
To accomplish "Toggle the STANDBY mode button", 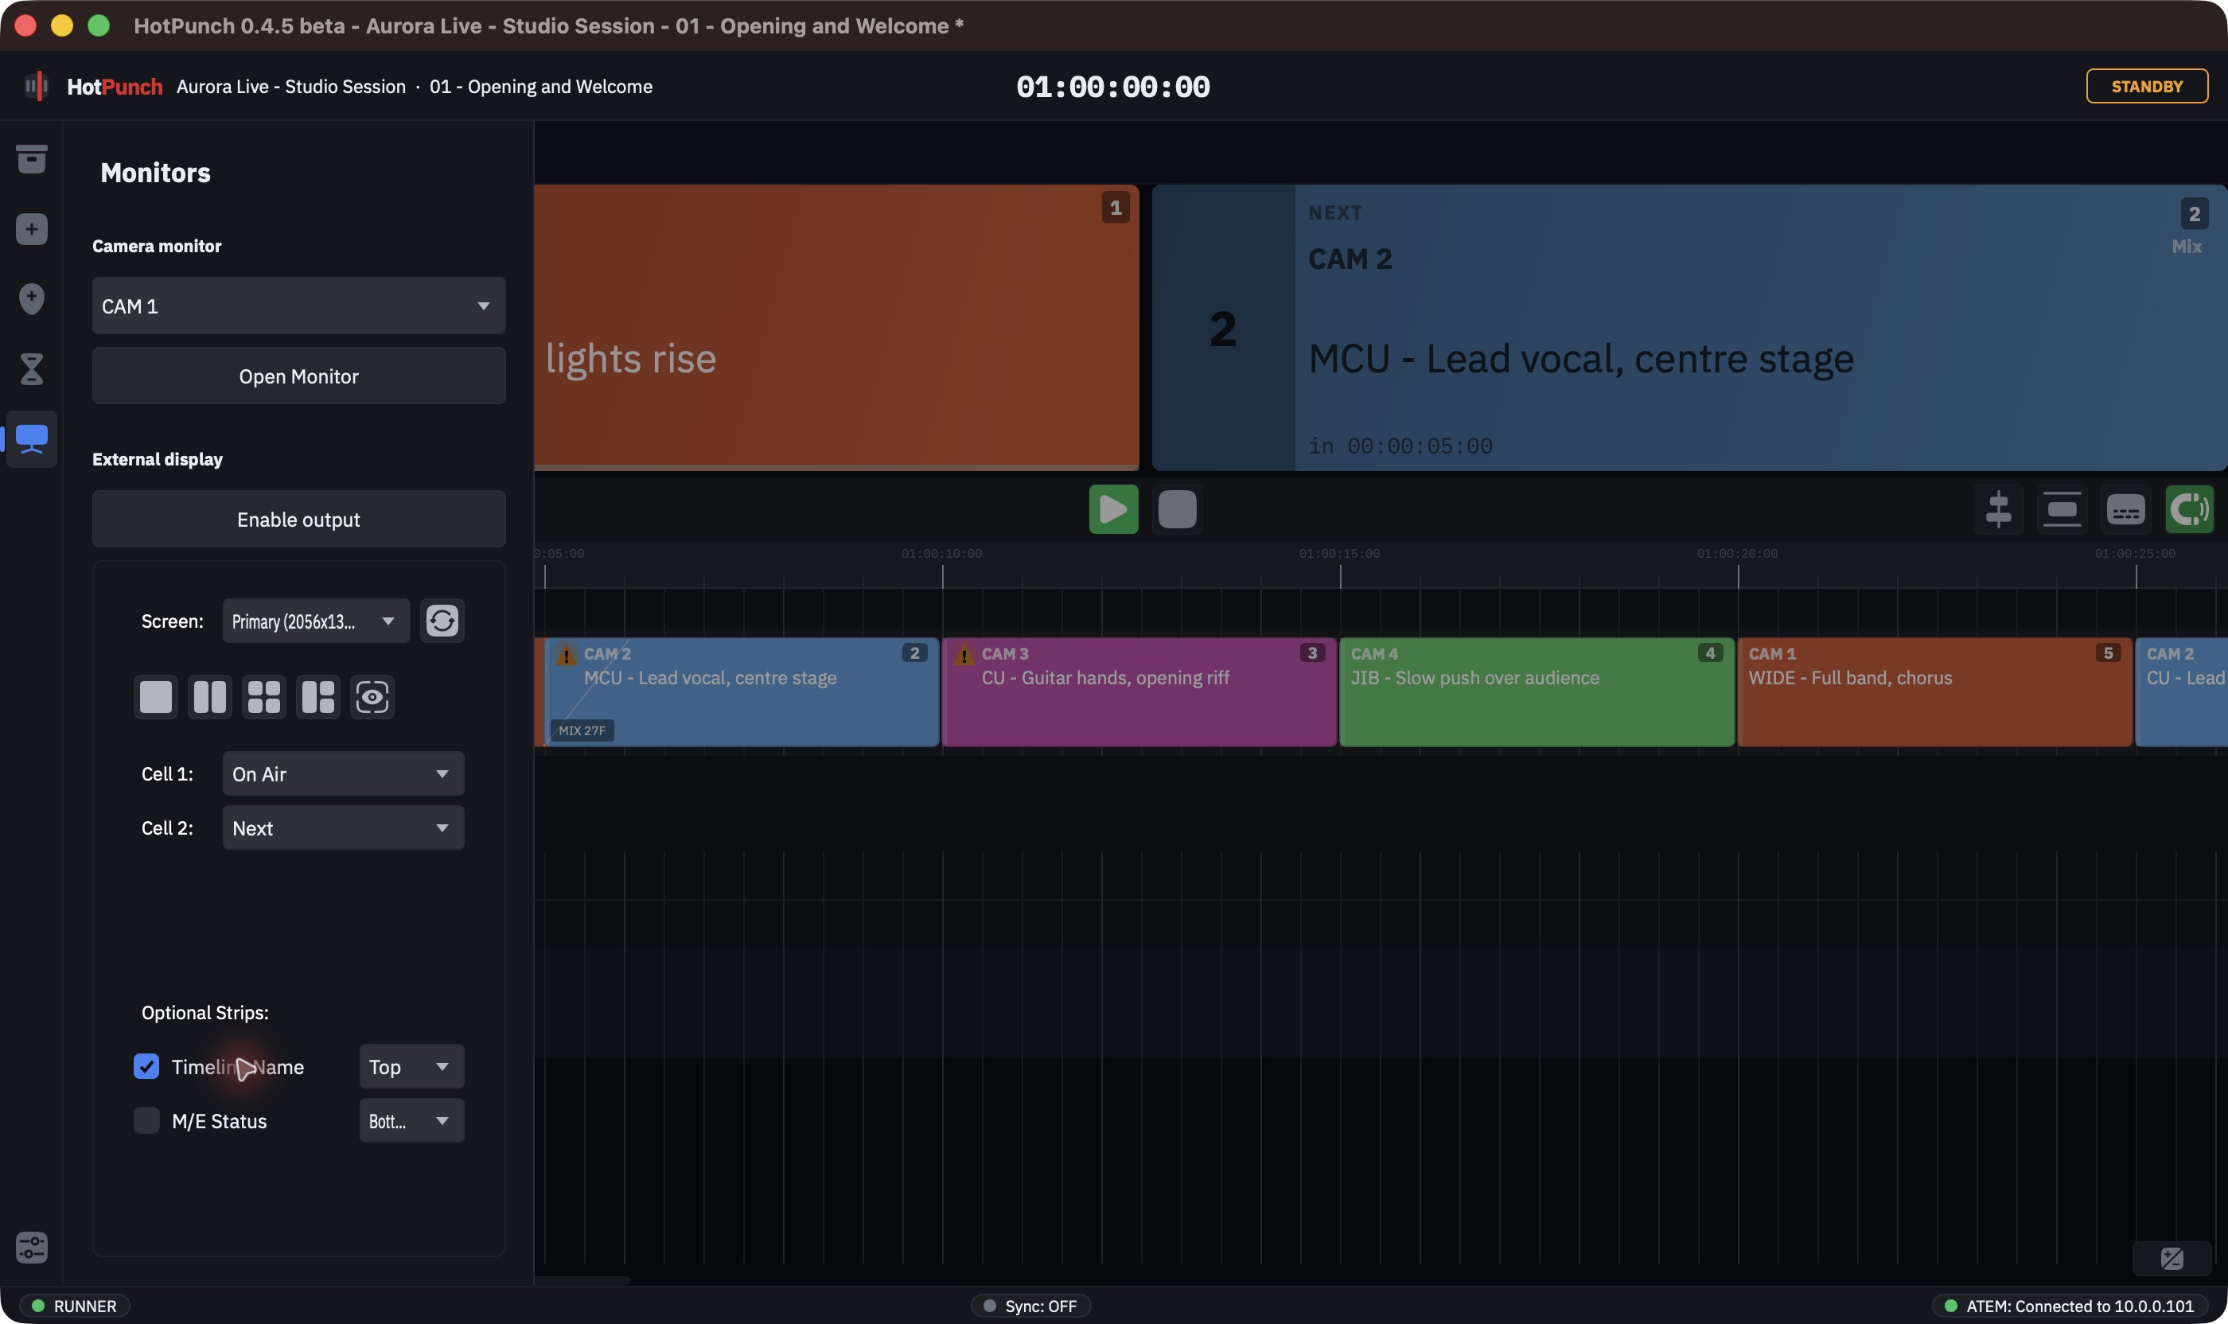I will (x=2147, y=87).
